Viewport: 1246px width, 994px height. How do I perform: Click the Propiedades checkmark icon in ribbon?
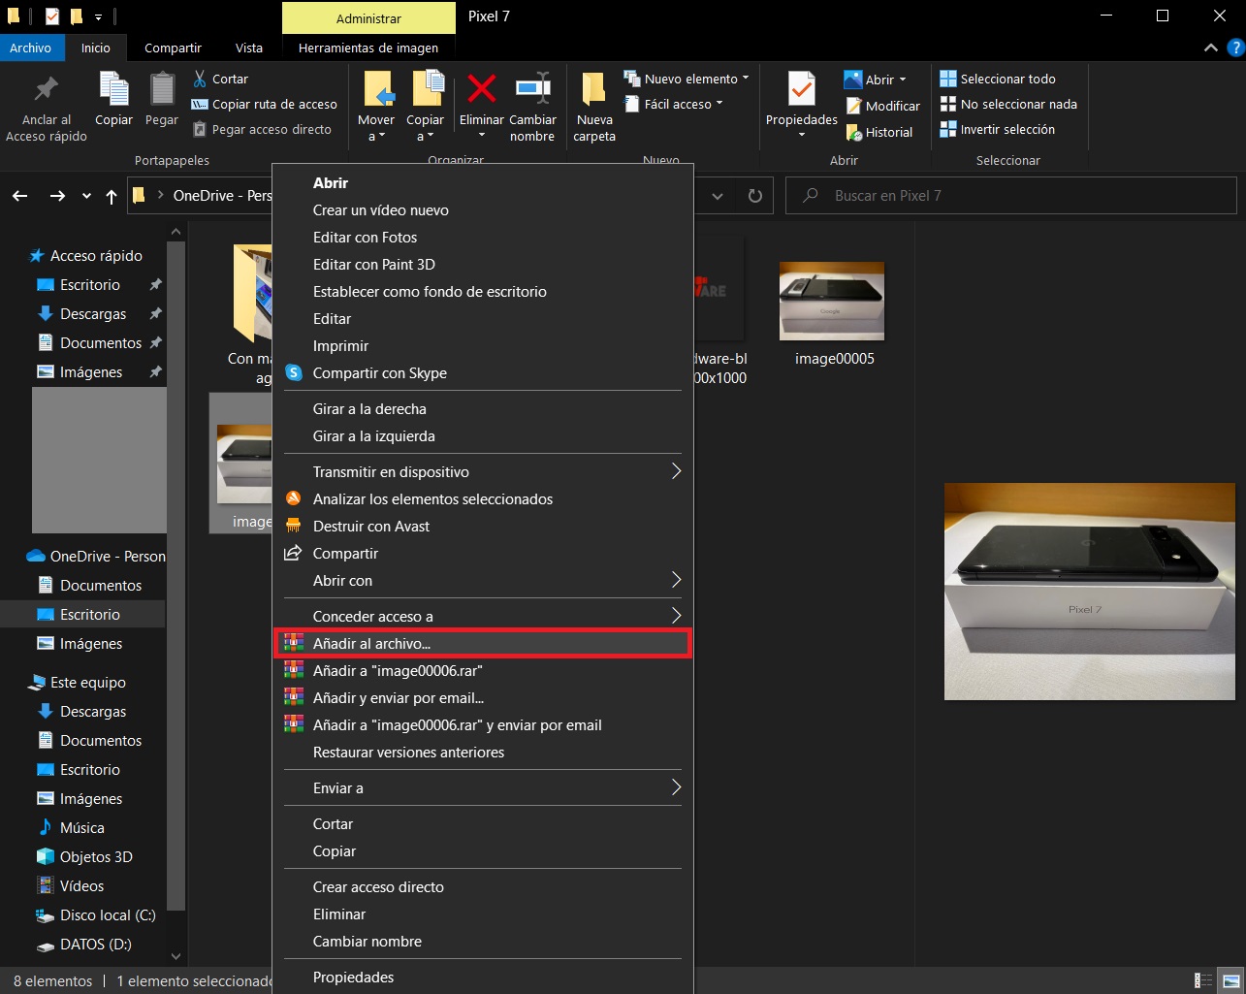point(801,89)
